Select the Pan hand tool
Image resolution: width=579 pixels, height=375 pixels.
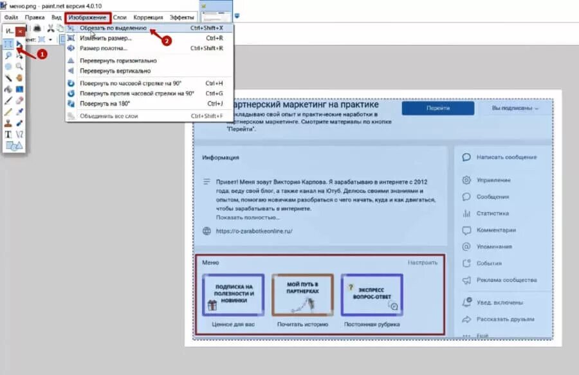point(19,78)
